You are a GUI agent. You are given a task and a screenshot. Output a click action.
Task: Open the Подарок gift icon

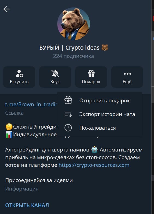(91, 73)
